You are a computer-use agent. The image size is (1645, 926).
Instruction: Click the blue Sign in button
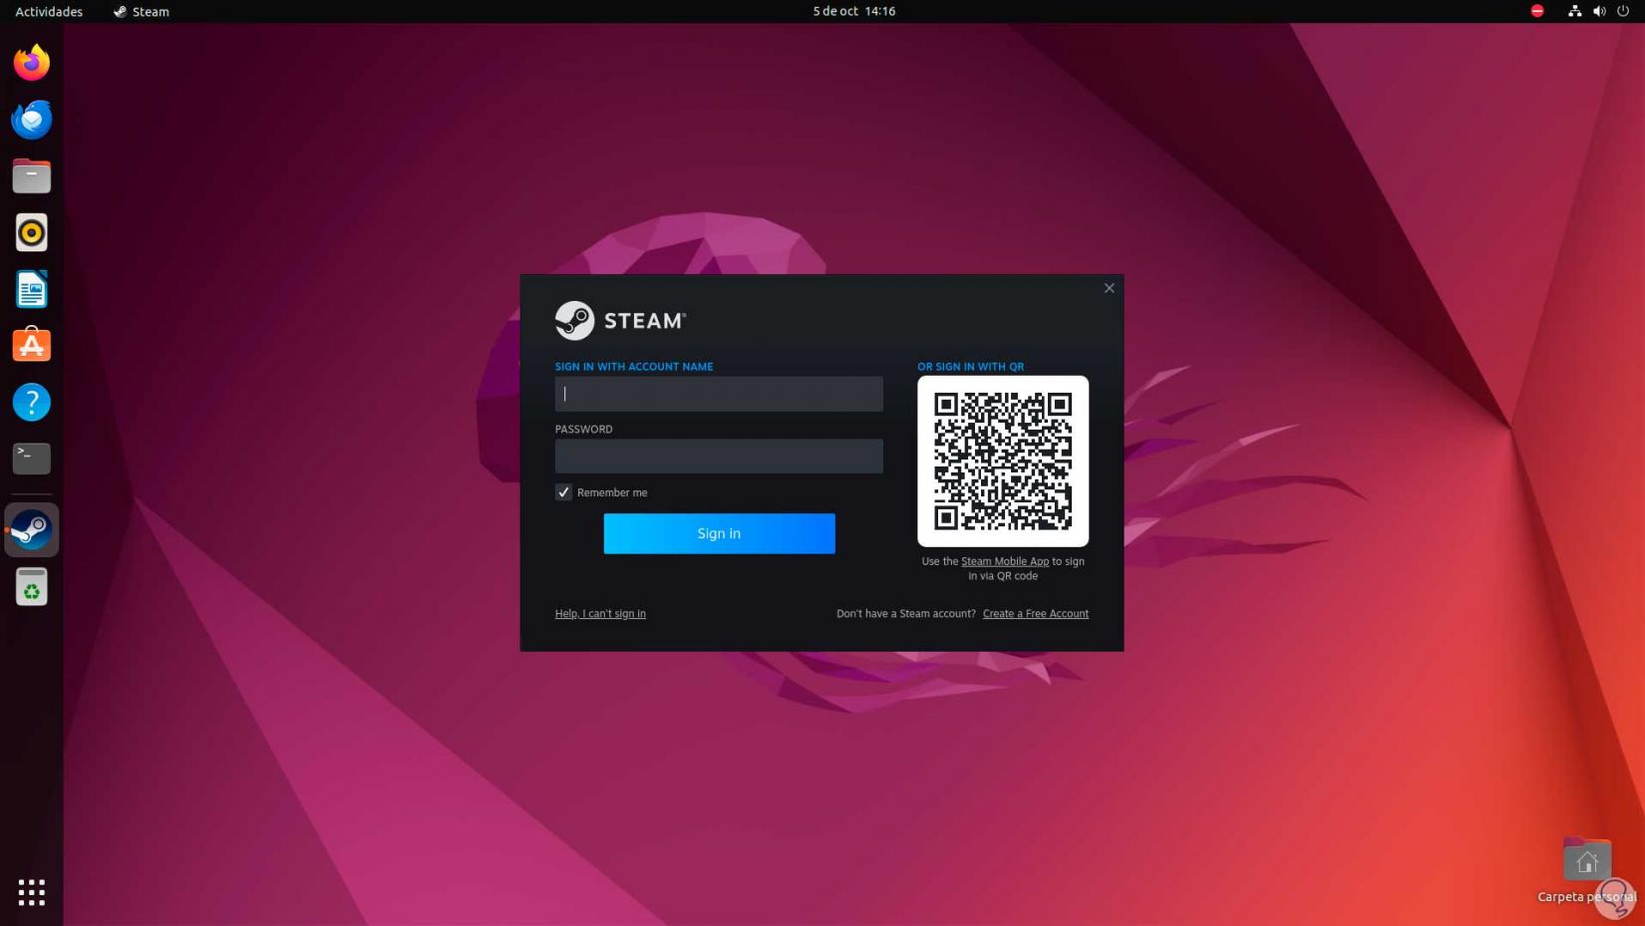(719, 533)
